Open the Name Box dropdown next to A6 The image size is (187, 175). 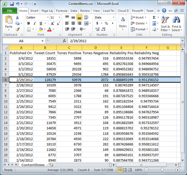pyautogui.click(x=42, y=41)
